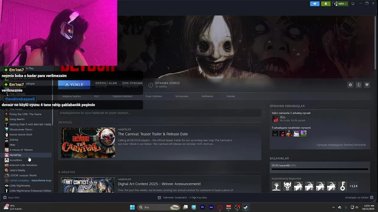
Task: Open the weather widget in taskbar
Action: 13,207
